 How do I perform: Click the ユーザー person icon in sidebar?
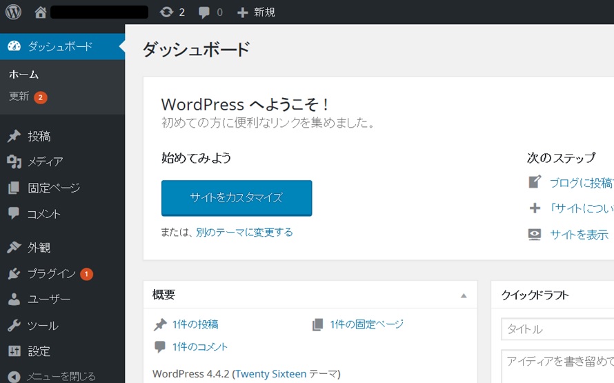14,299
